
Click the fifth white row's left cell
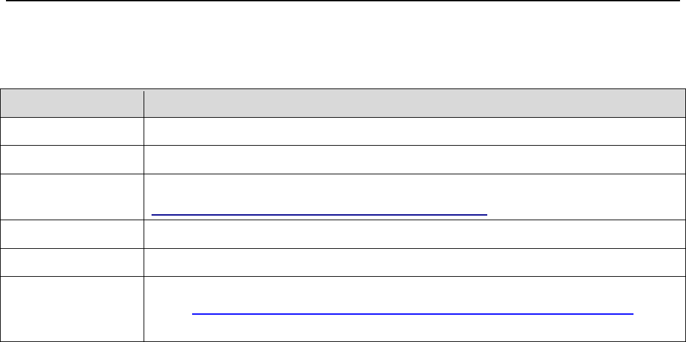(x=72, y=263)
